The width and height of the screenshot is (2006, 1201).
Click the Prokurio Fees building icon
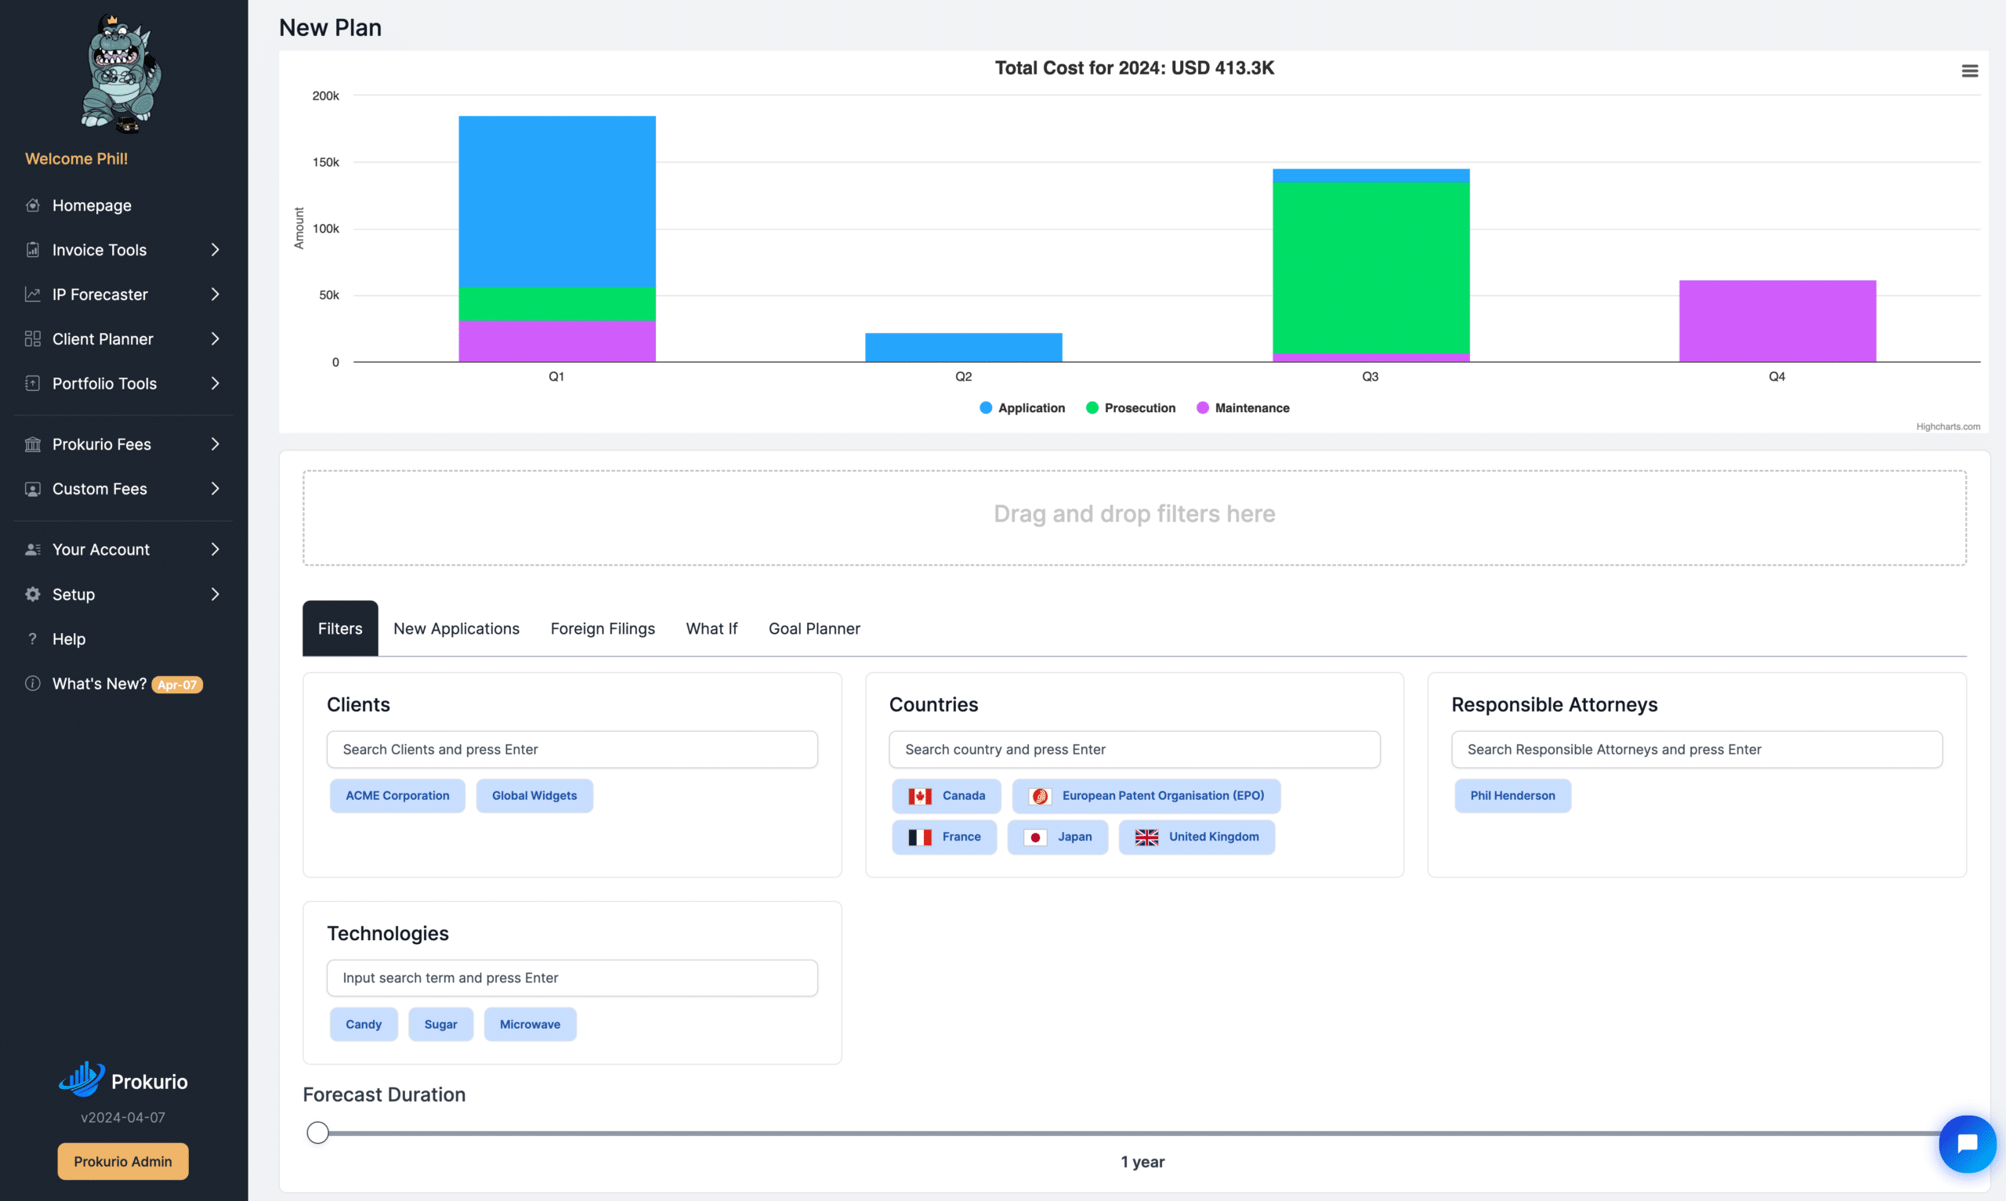pyautogui.click(x=32, y=444)
